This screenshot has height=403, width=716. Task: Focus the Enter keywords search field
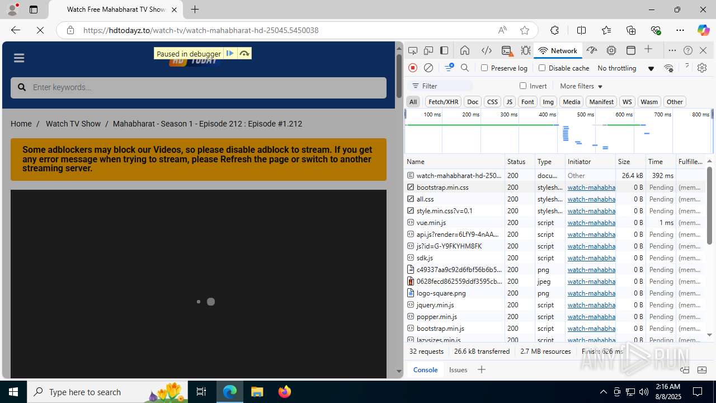pos(199,87)
